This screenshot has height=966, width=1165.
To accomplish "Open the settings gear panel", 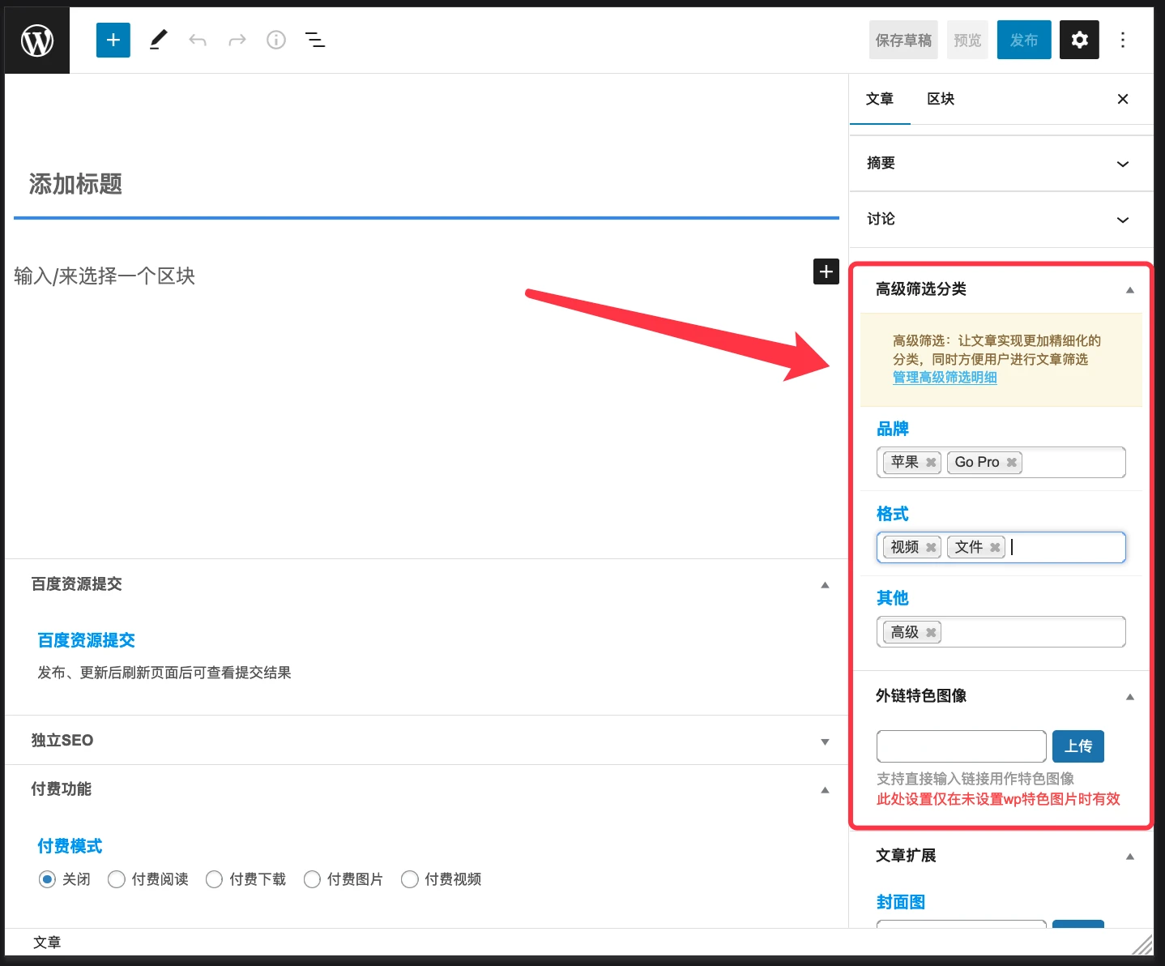I will pyautogui.click(x=1079, y=40).
